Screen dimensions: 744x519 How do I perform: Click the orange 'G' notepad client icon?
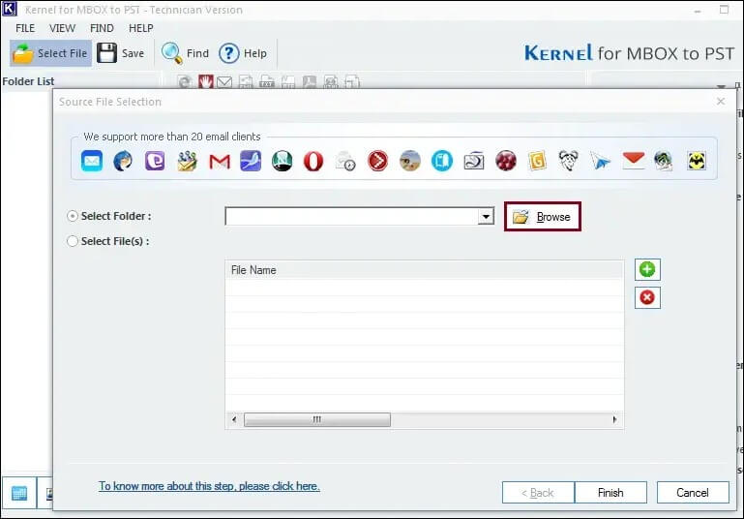(x=537, y=161)
